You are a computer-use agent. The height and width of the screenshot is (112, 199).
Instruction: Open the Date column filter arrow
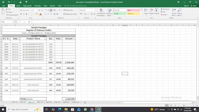click(x=19, y=39)
